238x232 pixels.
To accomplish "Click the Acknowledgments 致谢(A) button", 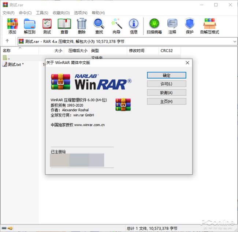I will coord(167,92).
